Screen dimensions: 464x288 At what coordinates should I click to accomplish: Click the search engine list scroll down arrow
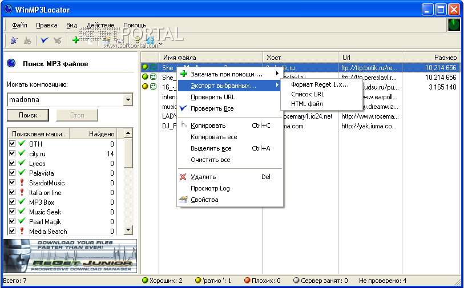click(128, 230)
